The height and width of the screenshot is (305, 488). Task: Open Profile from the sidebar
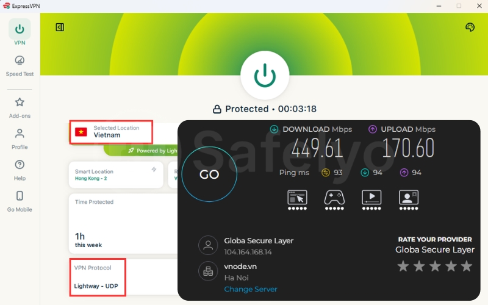pyautogui.click(x=20, y=139)
